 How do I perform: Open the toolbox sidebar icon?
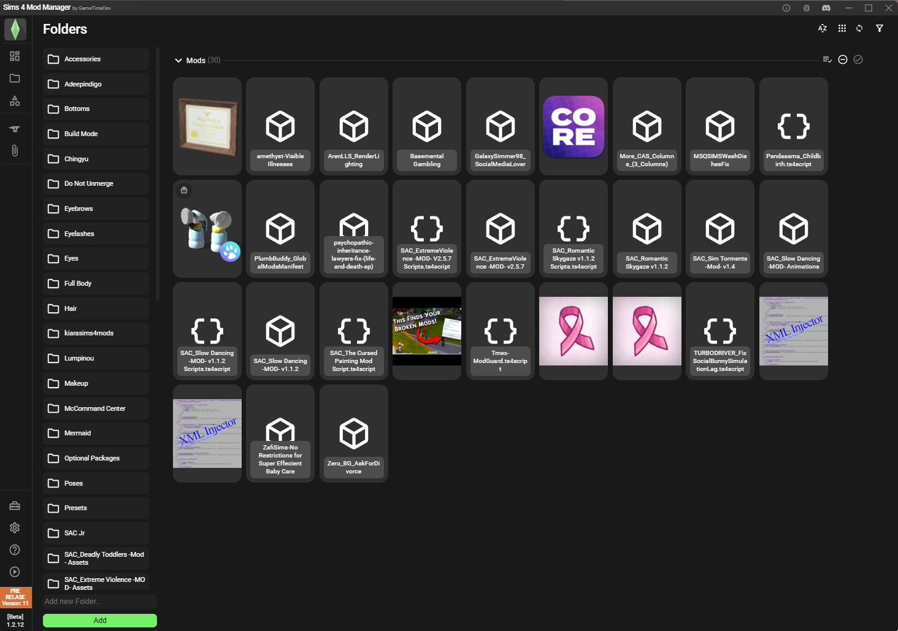click(x=15, y=506)
